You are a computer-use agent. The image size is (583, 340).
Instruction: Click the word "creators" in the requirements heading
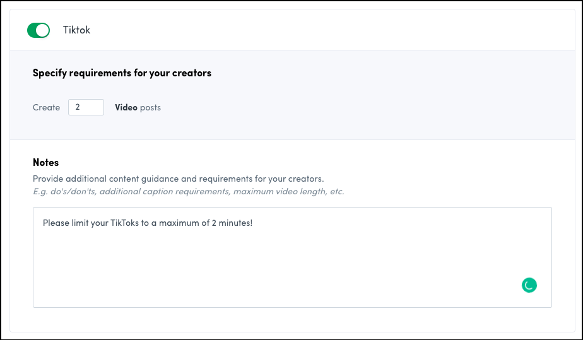[192, 73]
